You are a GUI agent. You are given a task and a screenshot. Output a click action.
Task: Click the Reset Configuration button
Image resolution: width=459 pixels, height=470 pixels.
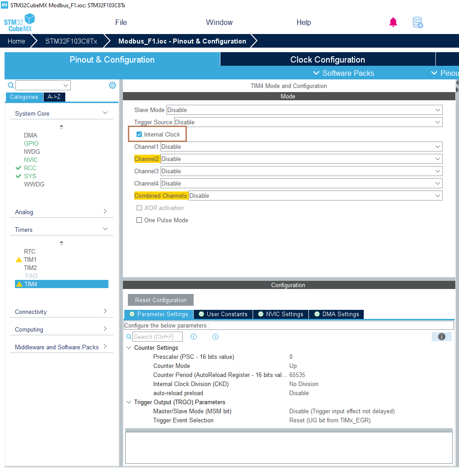point(161,300)
